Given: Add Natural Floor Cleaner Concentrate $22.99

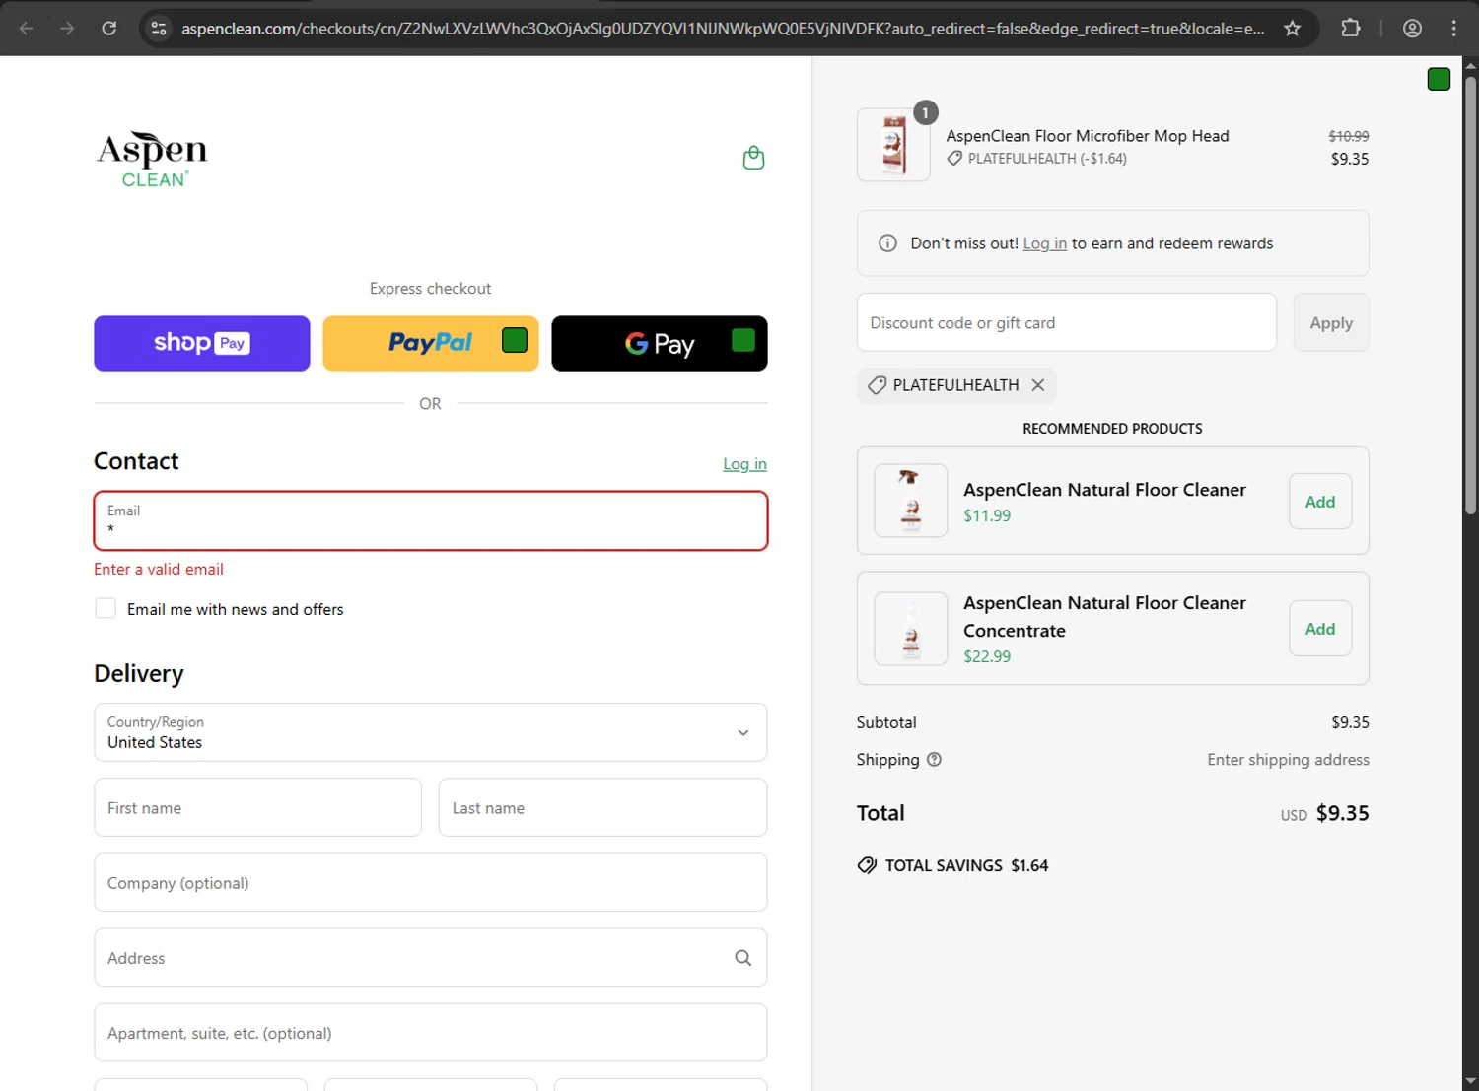Looking at the screenshot, I should pyautogui.click(x=1320, y=629).
